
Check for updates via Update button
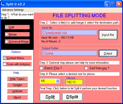click(17, 85)
